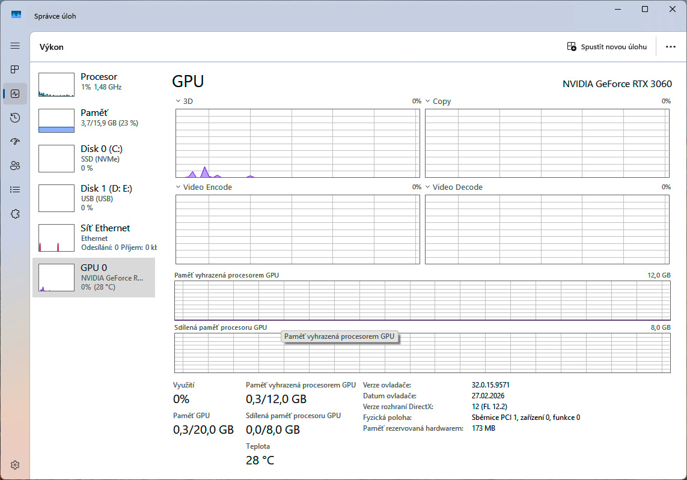
Task: Open the Details view
Action: click(14, 189)
